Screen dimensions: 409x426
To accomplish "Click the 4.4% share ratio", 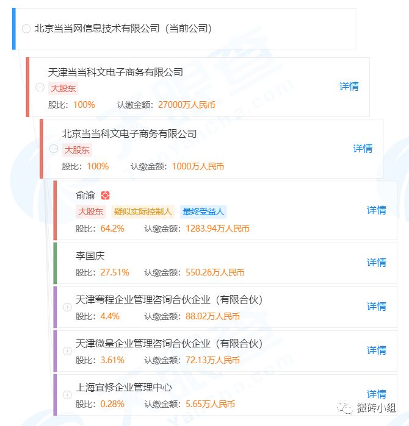I will point(110,316).
